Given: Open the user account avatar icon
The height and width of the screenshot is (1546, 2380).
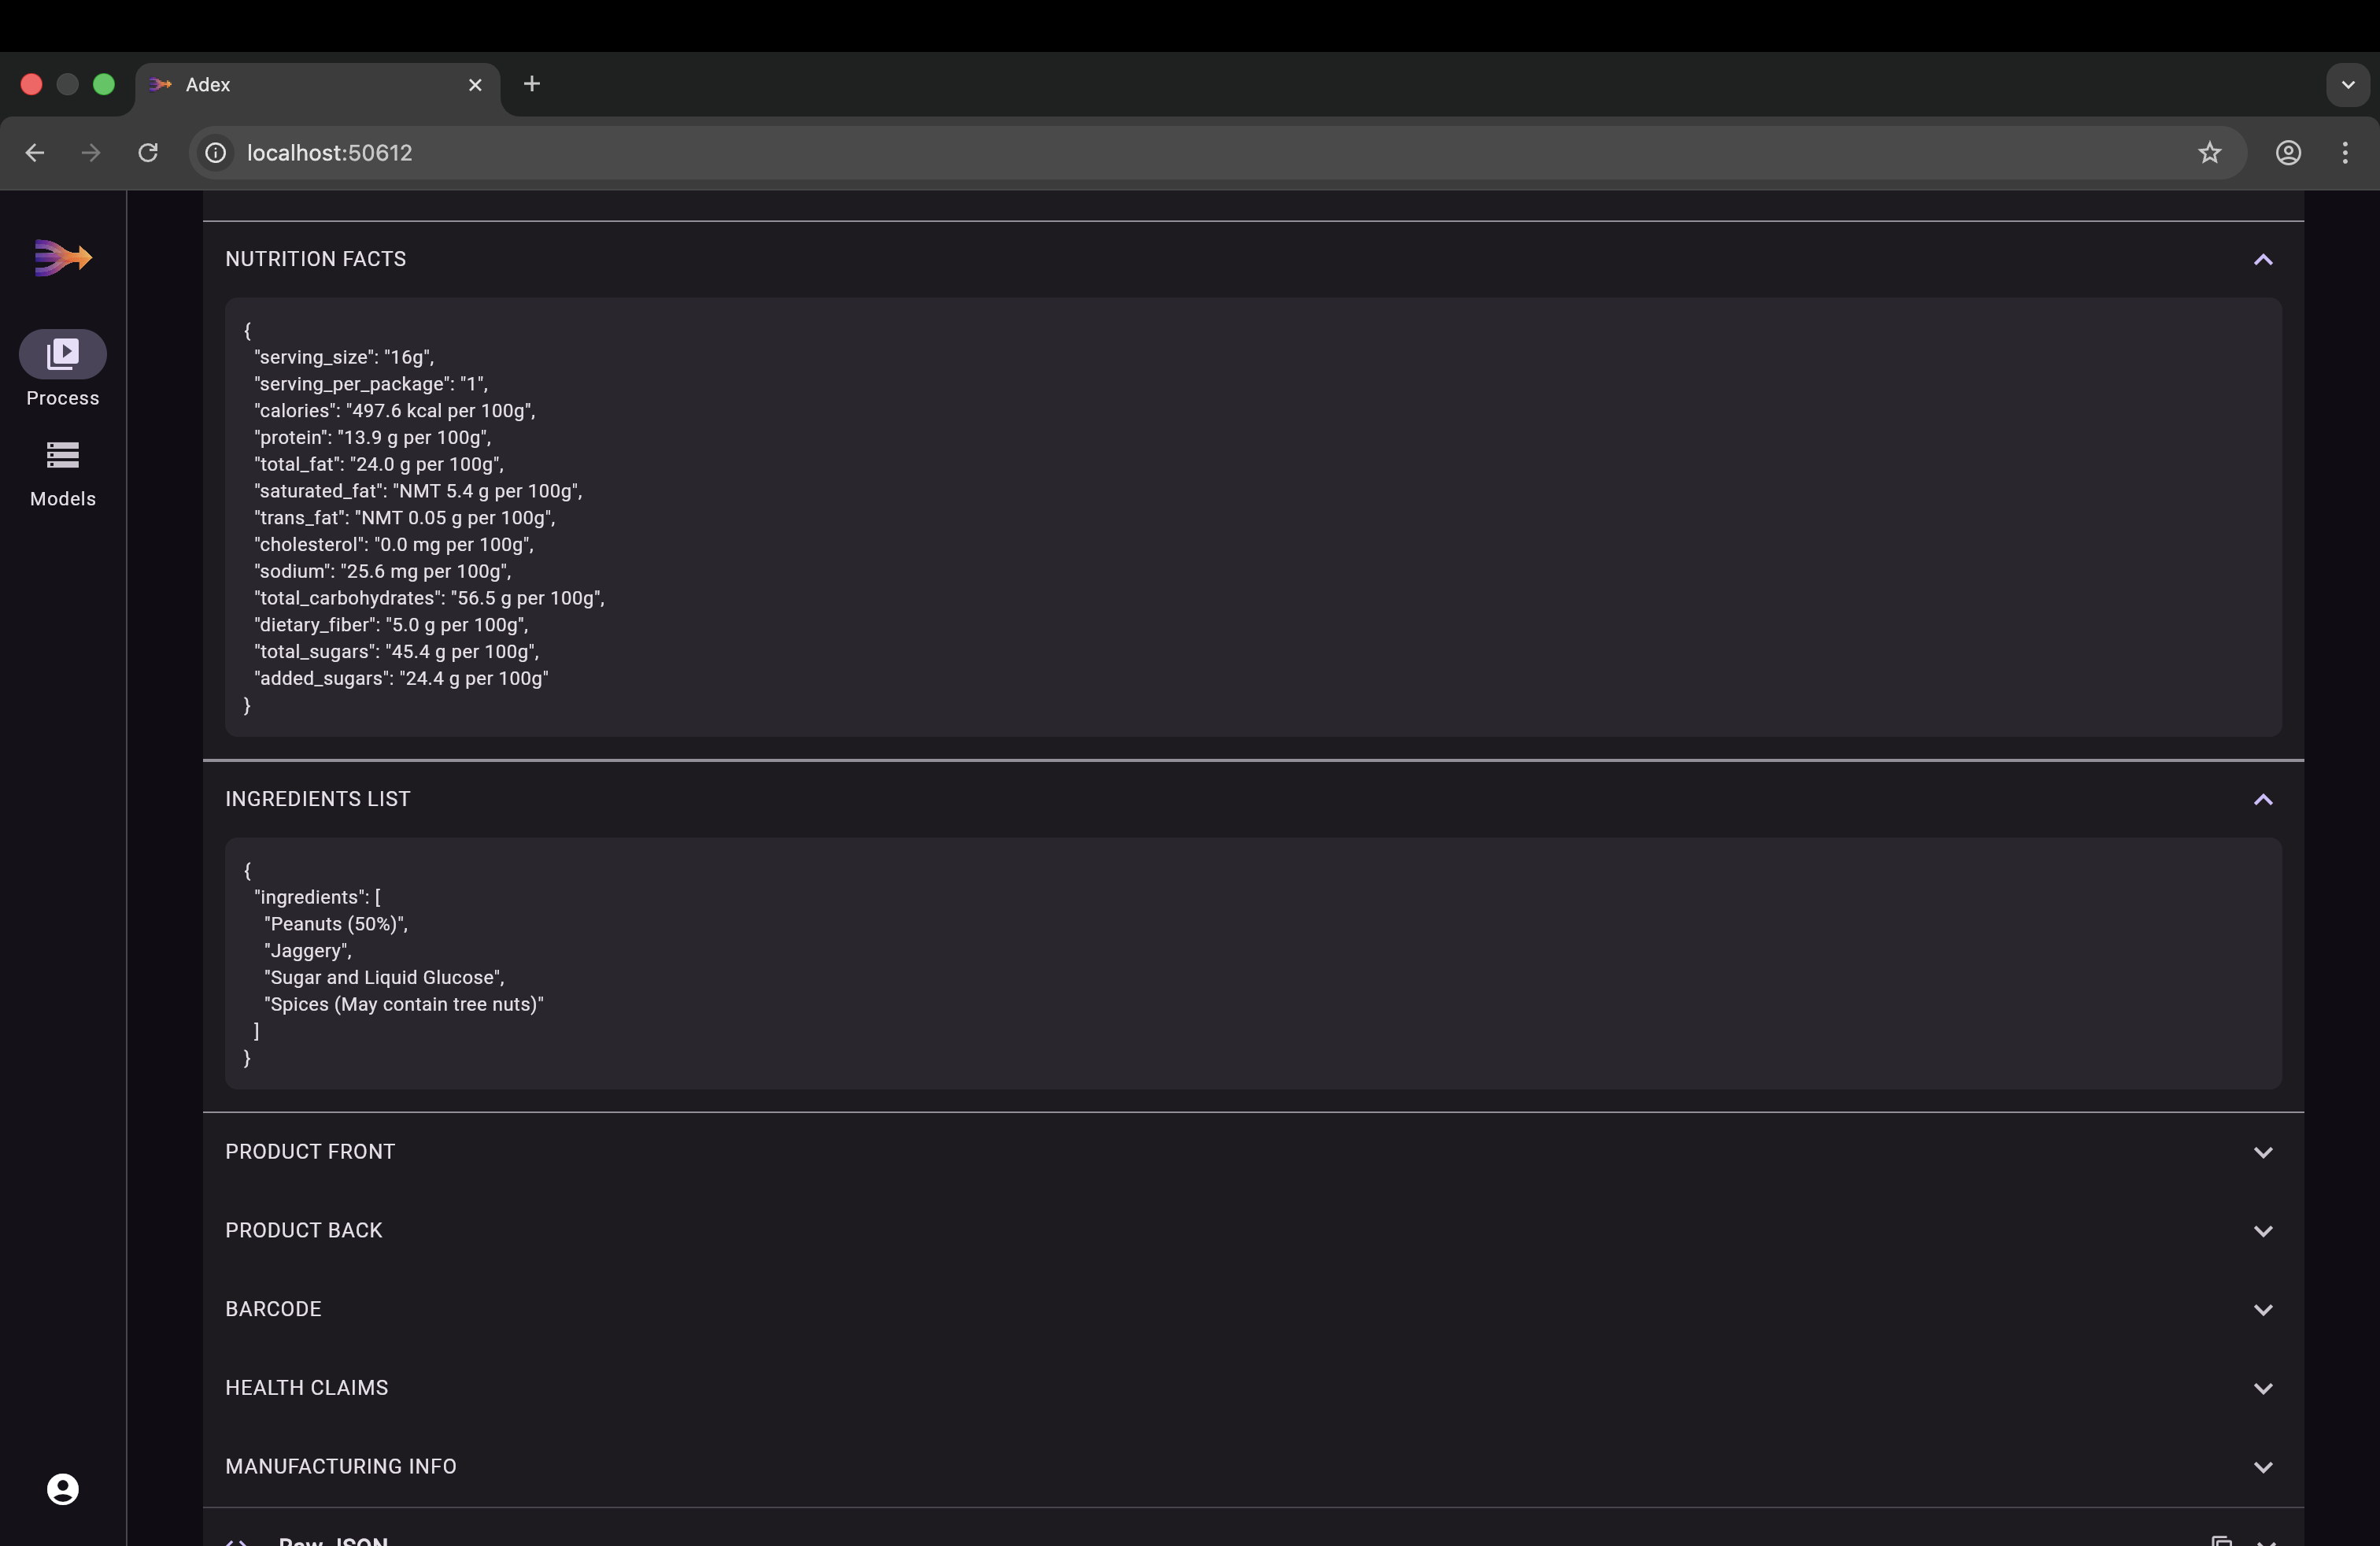Looking at the screenshot, I should point(62,1488).
